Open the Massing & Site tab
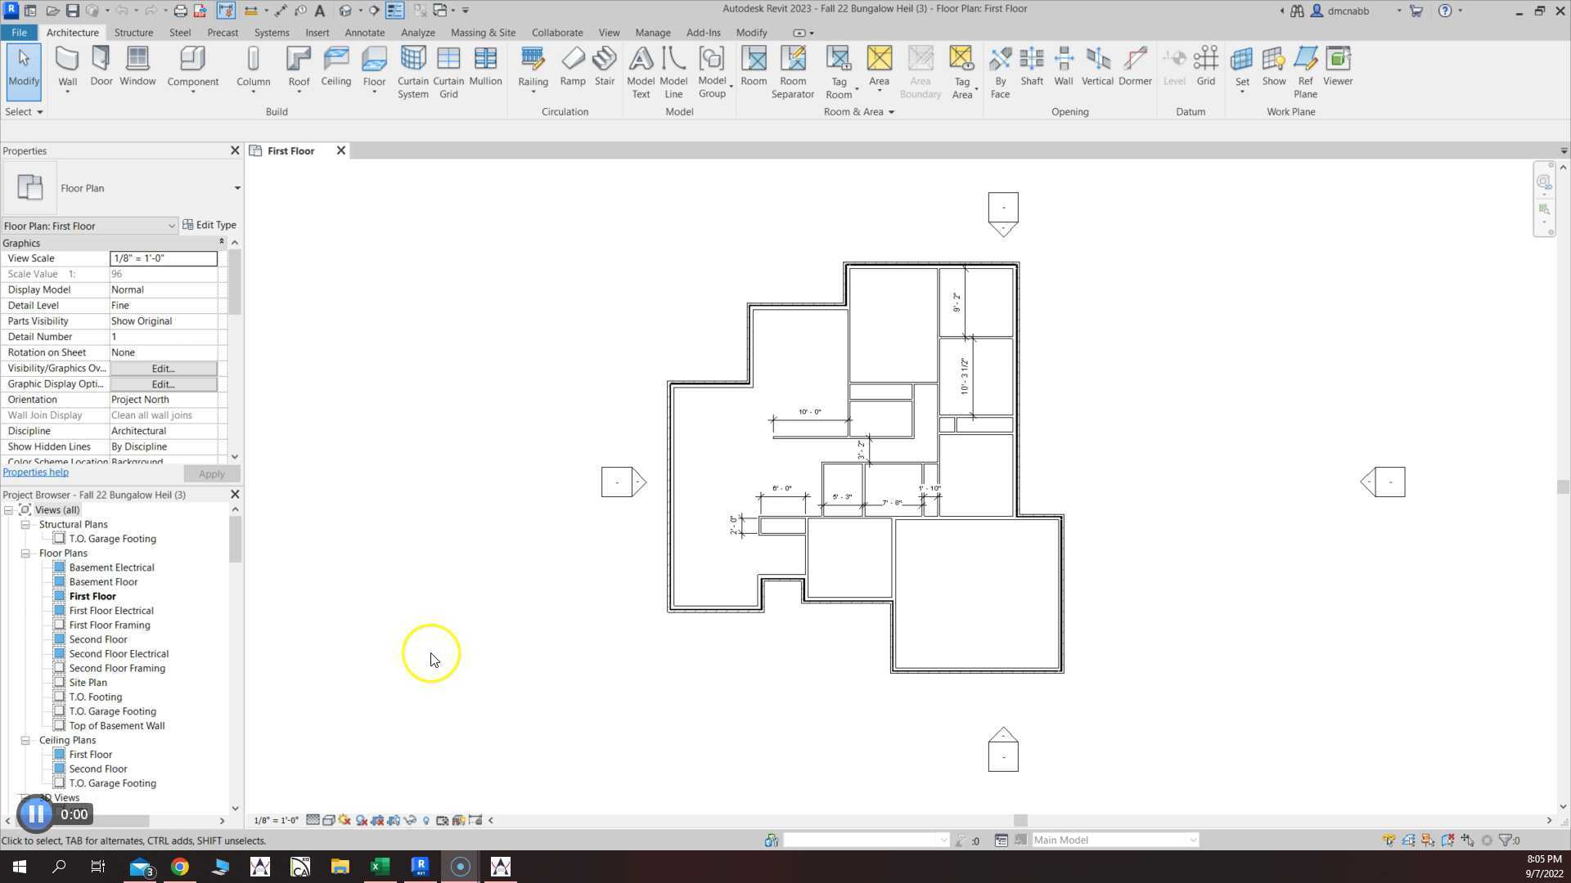Screen dimensions: 1571x883 [x=483, y=33]
